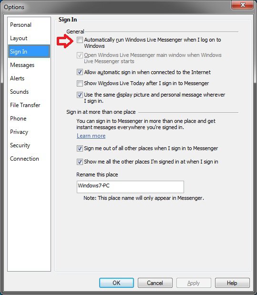The image size is (257, 295).
Task: Open the Connection settings
Action: pos(24,159)
